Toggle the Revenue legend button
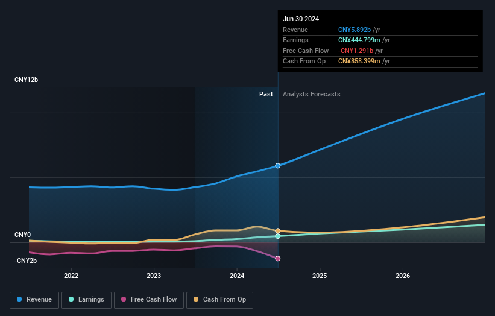 tap(34, 300)
